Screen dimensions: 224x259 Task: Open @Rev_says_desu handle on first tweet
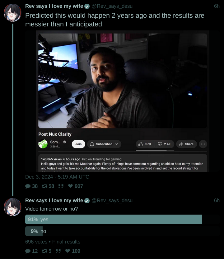click(x=112, y=6)
